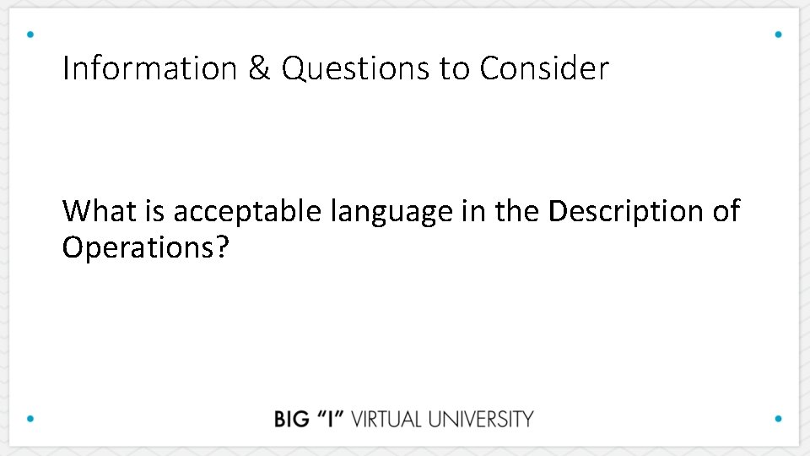The image size is (810, 456).
Task: Click the word "Description" in the body text
Action: (x=625, y=213)
